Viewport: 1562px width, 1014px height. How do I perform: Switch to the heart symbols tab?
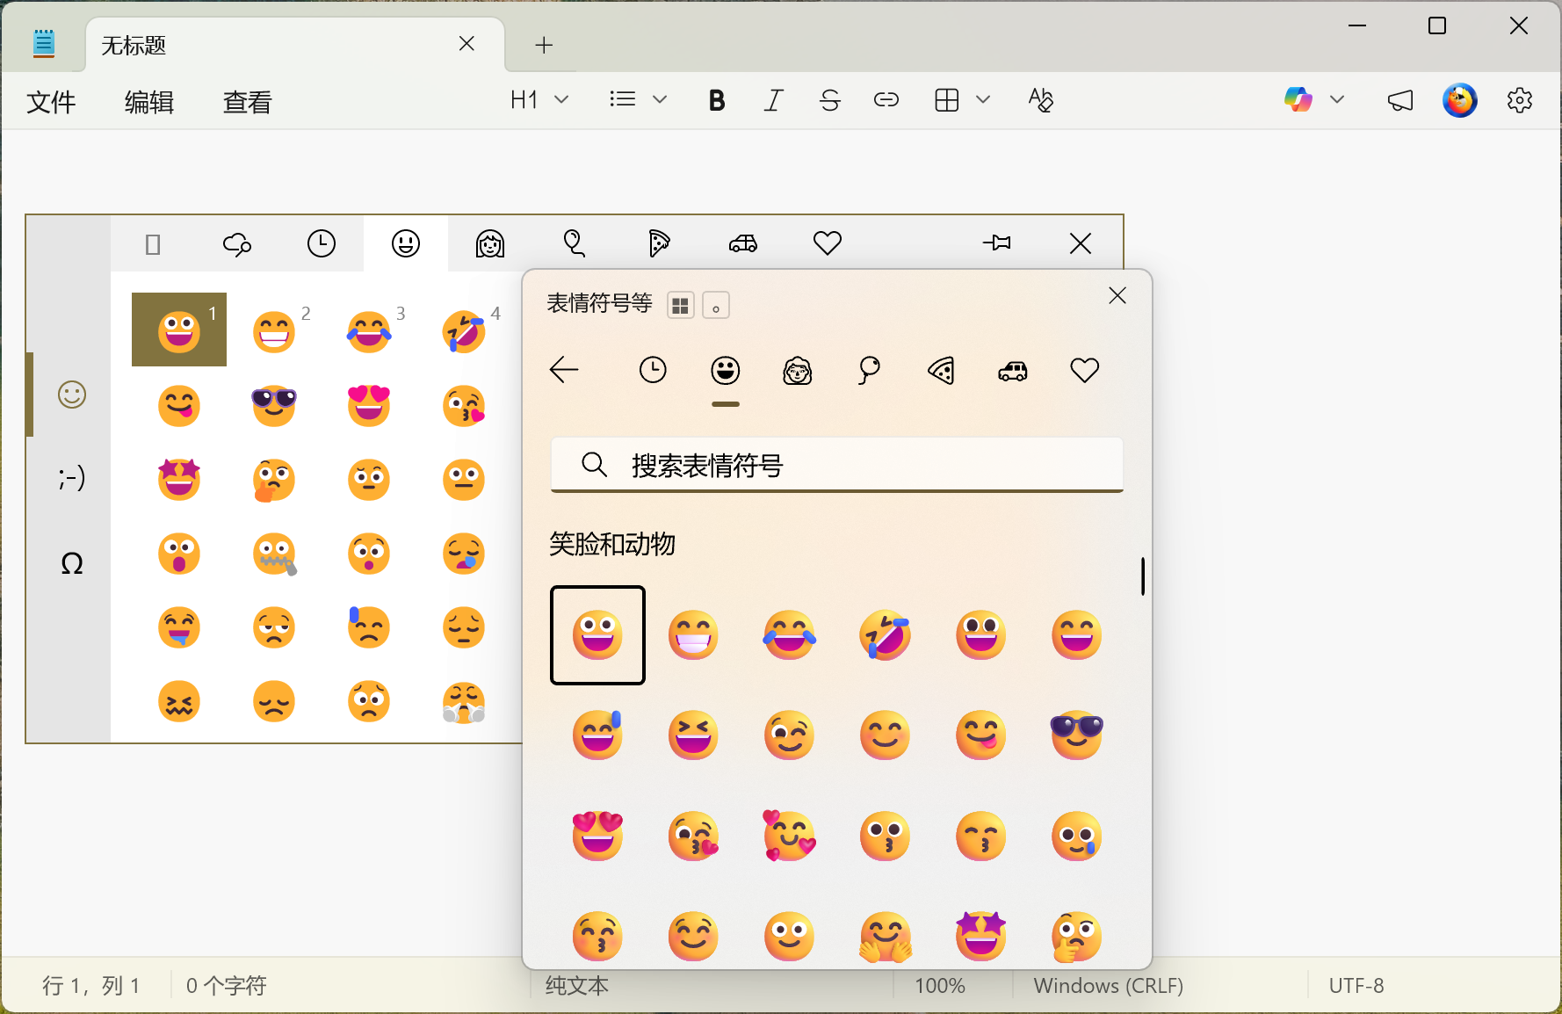(1084, 370)
